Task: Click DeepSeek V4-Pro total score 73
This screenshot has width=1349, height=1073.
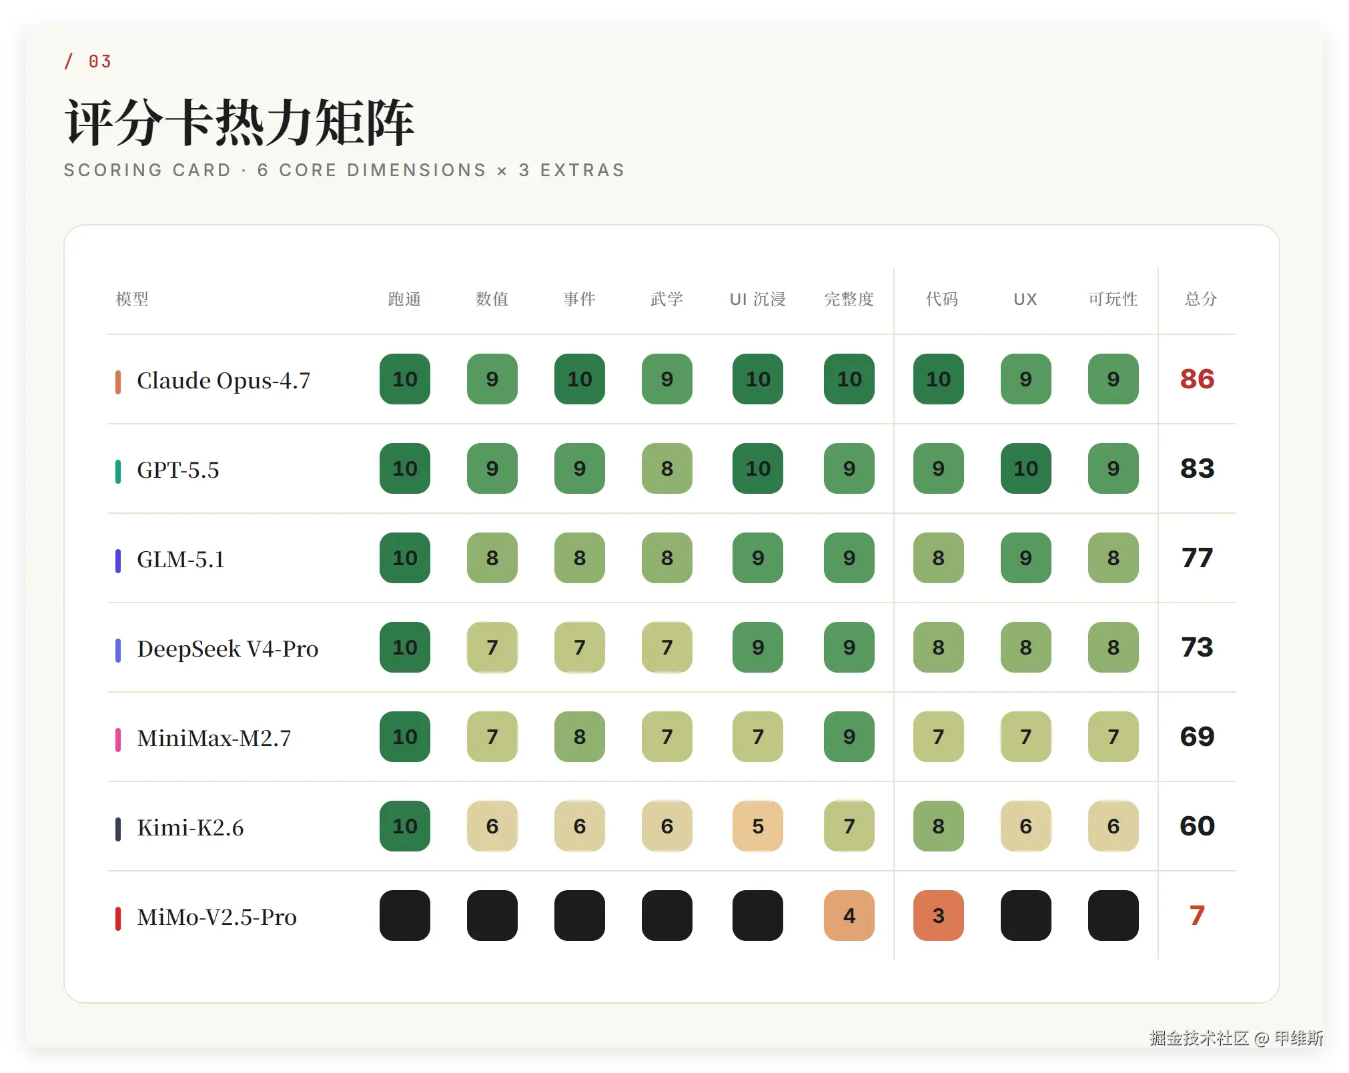Action: point(1197,647)
